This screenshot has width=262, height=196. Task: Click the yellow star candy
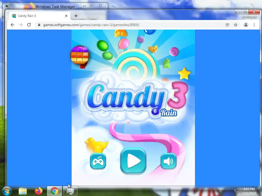pos(184,73)
